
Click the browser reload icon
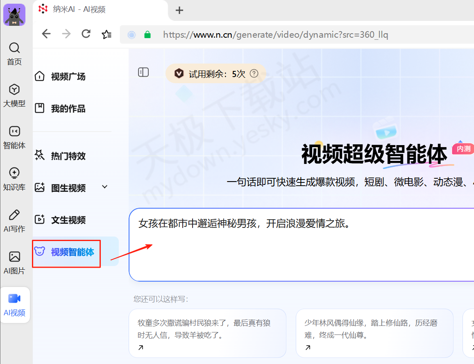click(x=86, y=34)
